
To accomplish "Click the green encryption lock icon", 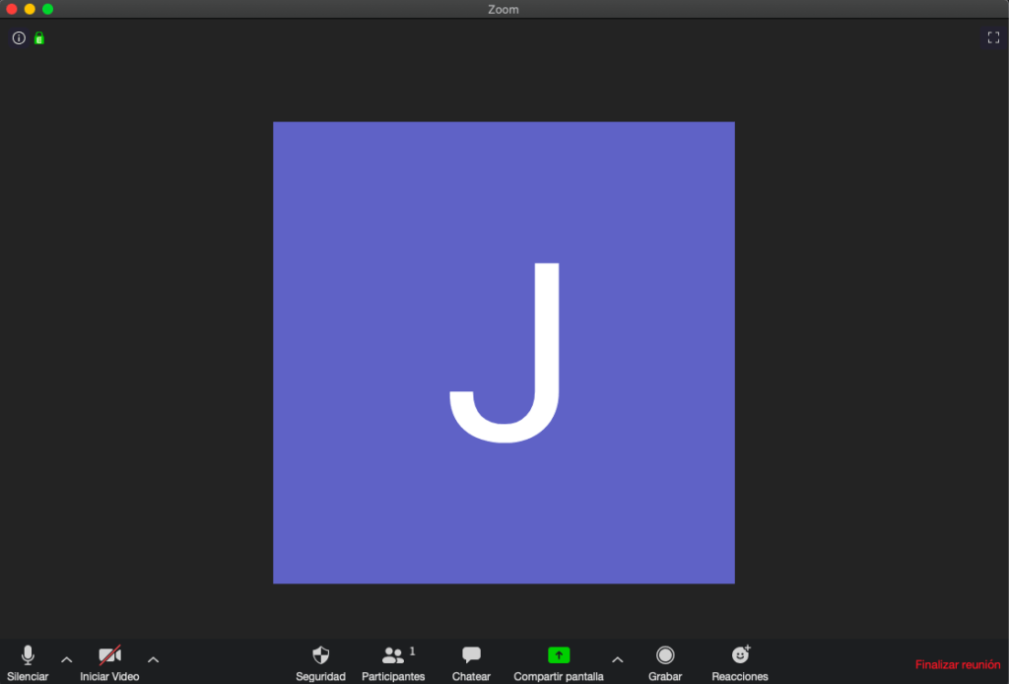I will coord(39,38).
